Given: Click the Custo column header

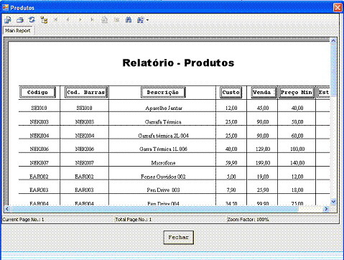Looking at the screenshot, I should pos(231,93).
